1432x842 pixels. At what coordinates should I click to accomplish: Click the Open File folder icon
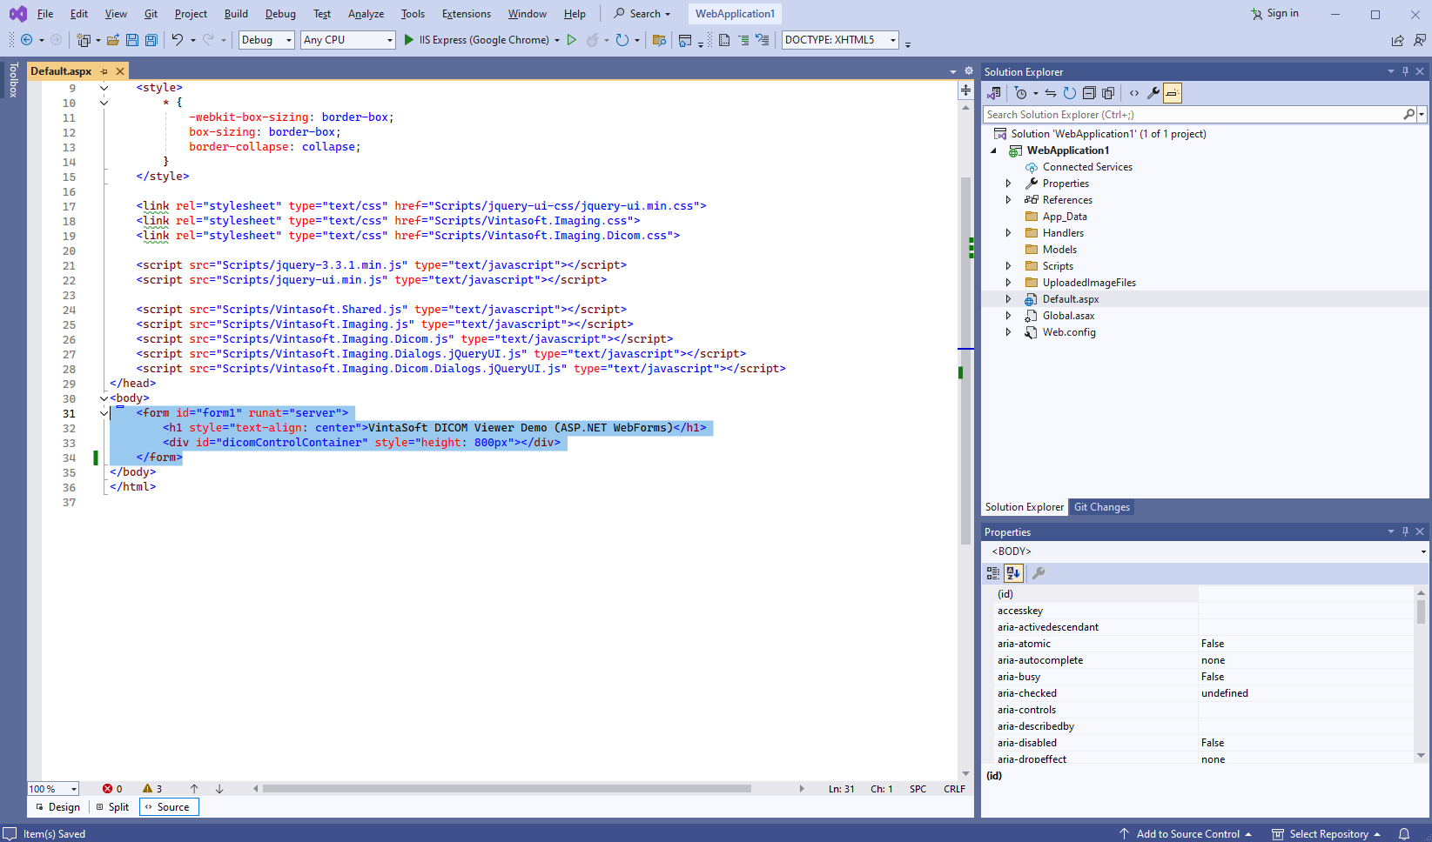point(113,40)
